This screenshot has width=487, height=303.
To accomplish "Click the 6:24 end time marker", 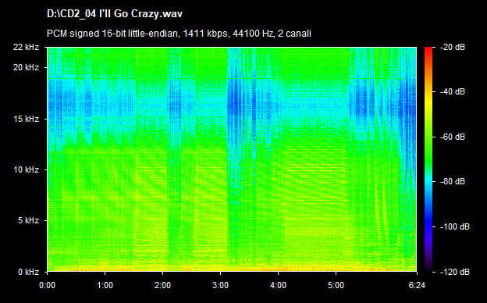I will pyautogui.click(x=417, y=285).
